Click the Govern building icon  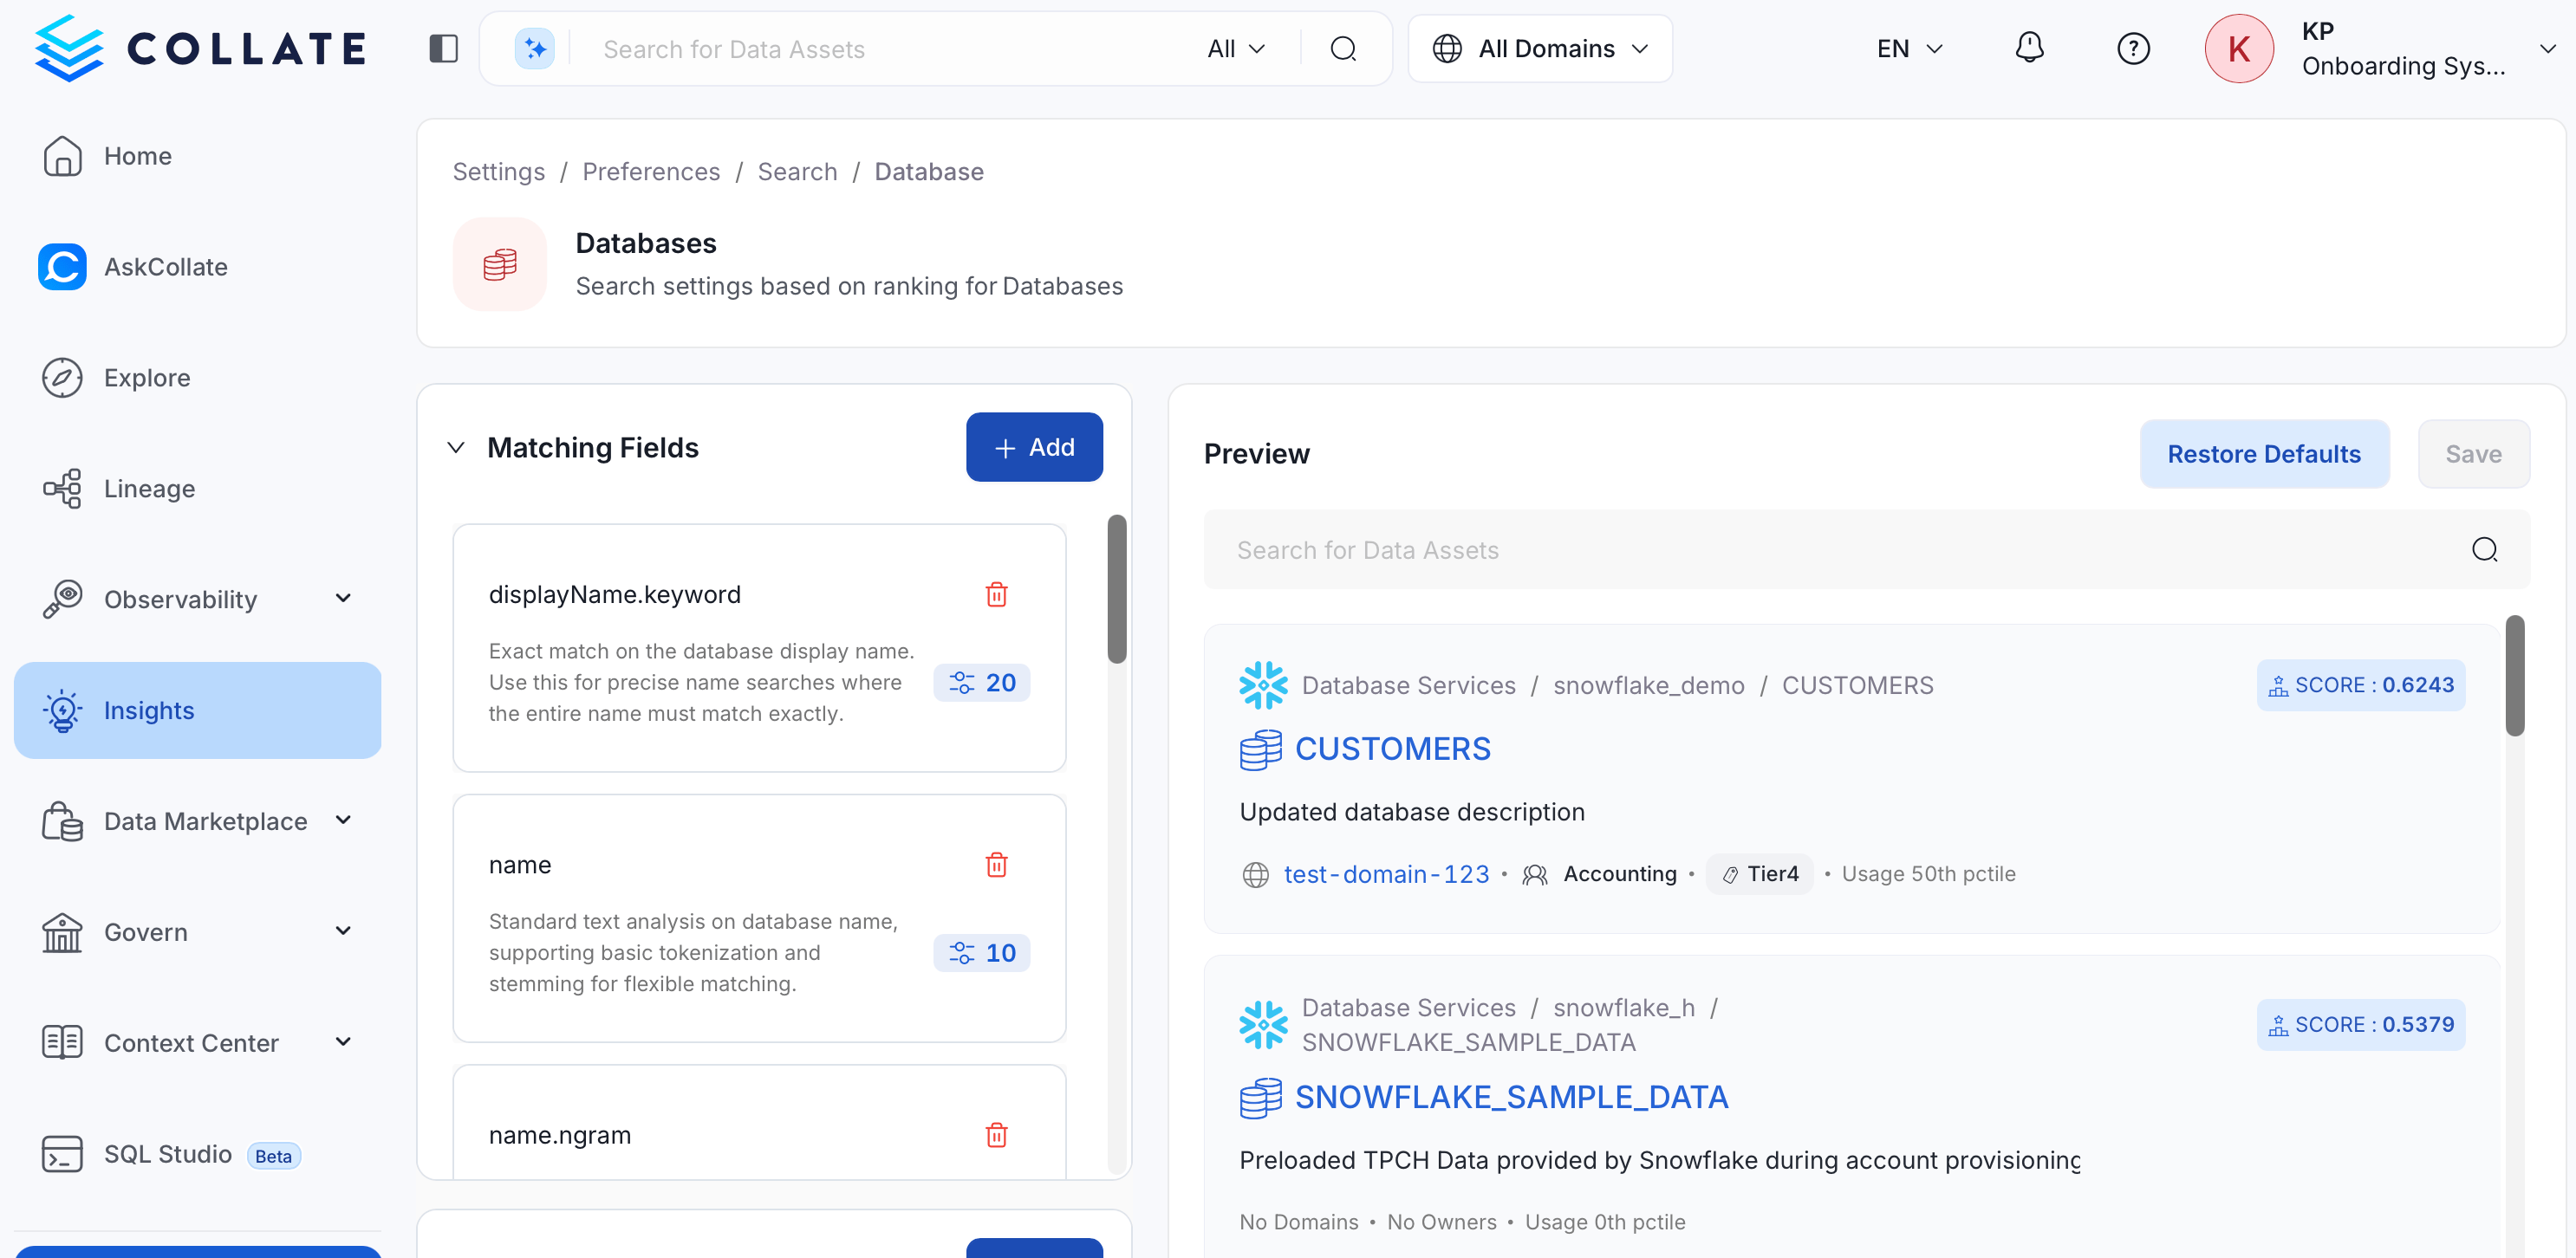(x=62, y=932)
